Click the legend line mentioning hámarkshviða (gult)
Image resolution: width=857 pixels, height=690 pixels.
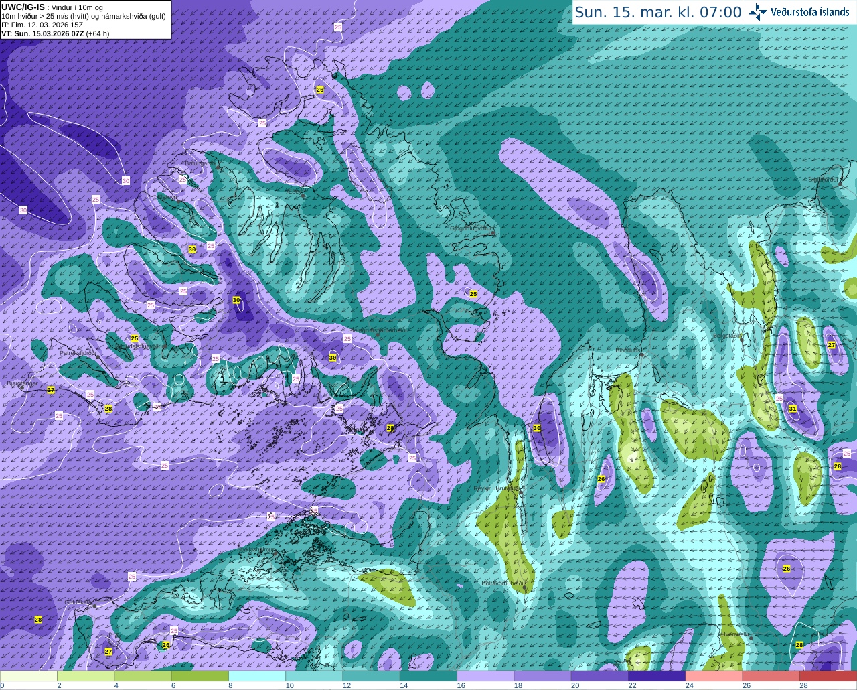click(x=84, y=16)
